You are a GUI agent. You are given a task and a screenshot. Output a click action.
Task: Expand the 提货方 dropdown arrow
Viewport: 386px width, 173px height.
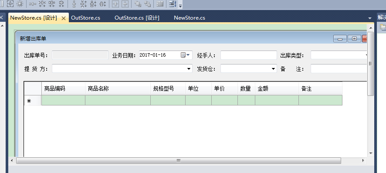pyautogui.click(x=189, y=69)
